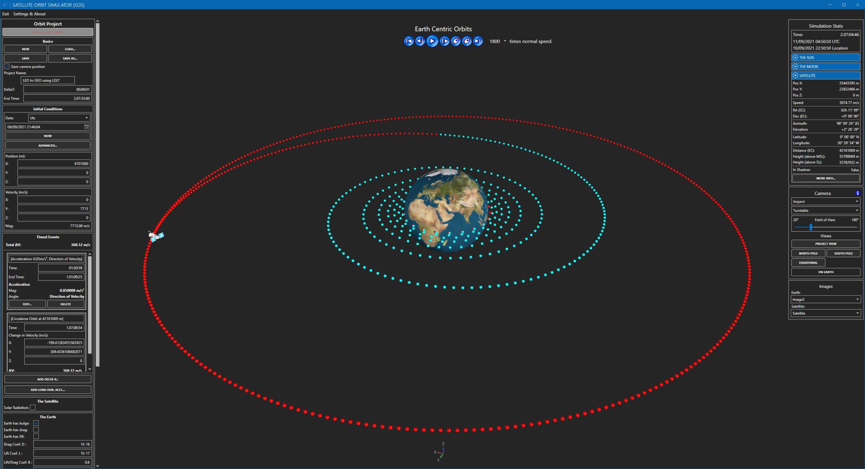The image size is (865, 469).
Task: Select the first orbit-cycle icon in playback controls
Action: pyautogui.click(x=456, y=41)
